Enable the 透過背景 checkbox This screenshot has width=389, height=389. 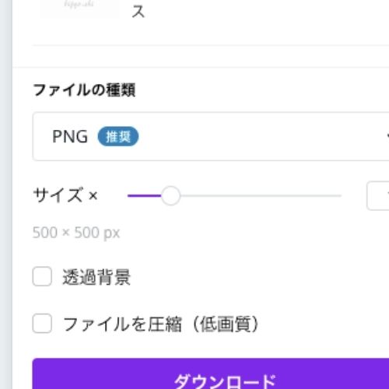[x=42, y=276]
